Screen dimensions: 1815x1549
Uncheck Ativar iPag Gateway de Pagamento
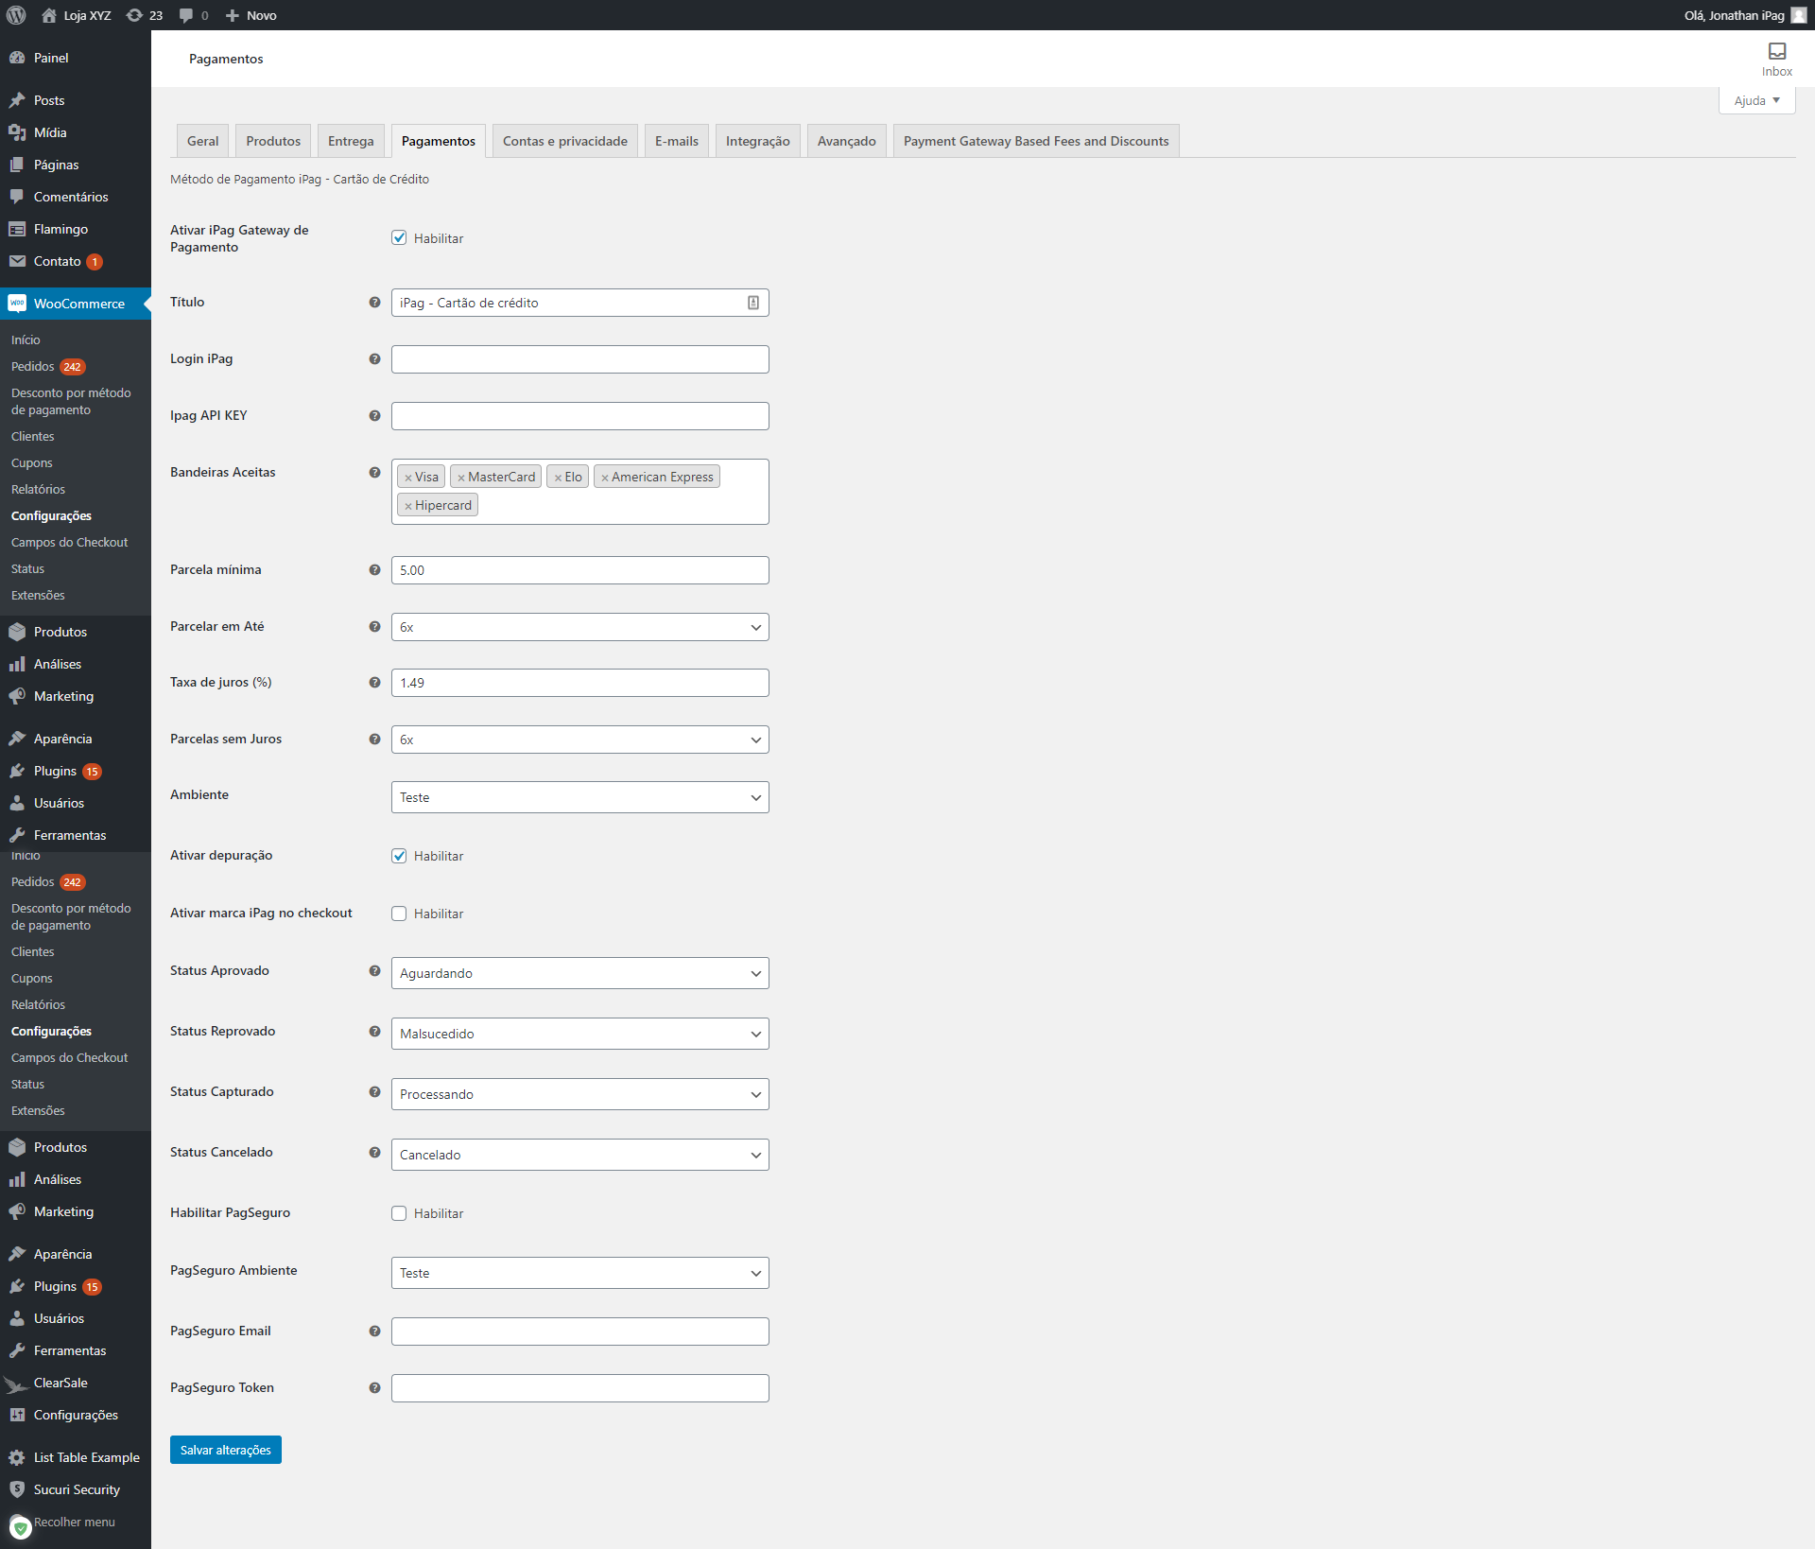point(399,238)
